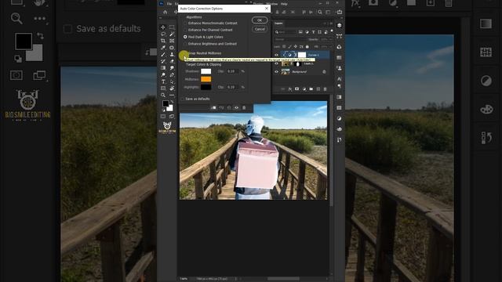Viewport: 502px width, 282px height.
Task: Select the Gradient tool
Action: pyautogui.click(x=163, y=68)
